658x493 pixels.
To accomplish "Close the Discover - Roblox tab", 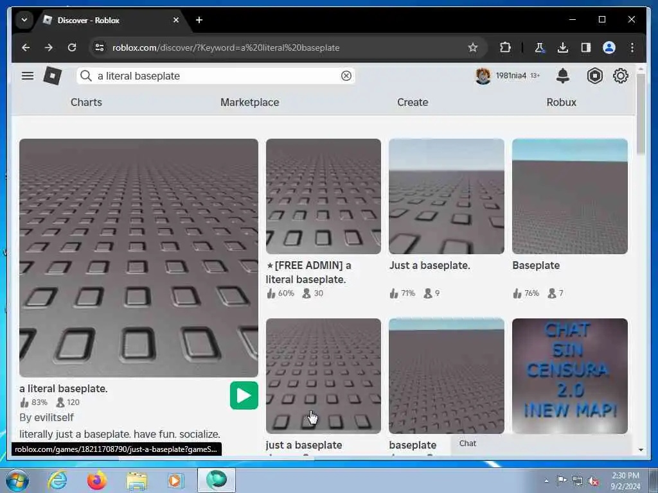I will click(x=176, y=20).
